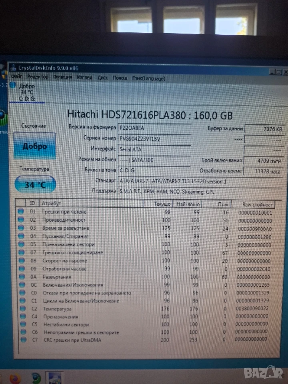
Task: Click the CrystalDiskInfo title bar icon
Action: (x=13, y=68)
